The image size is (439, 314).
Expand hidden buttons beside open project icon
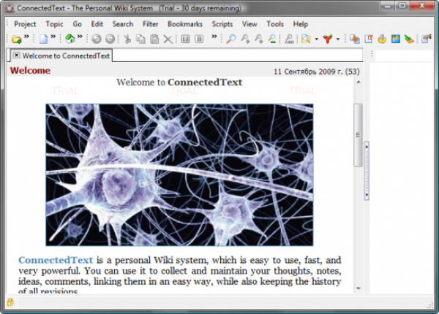point(26,37)
